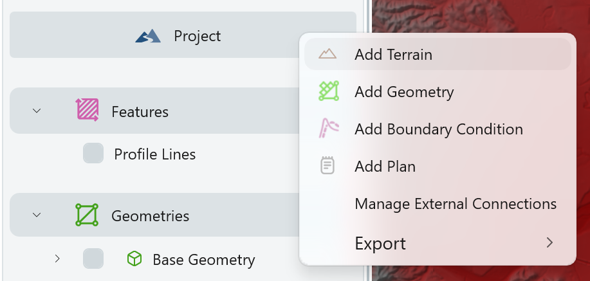The width and height of the screenshot is (590, 281).
Task: Click the Add Terrain mountain icon
Action: [x=327, y=54]
